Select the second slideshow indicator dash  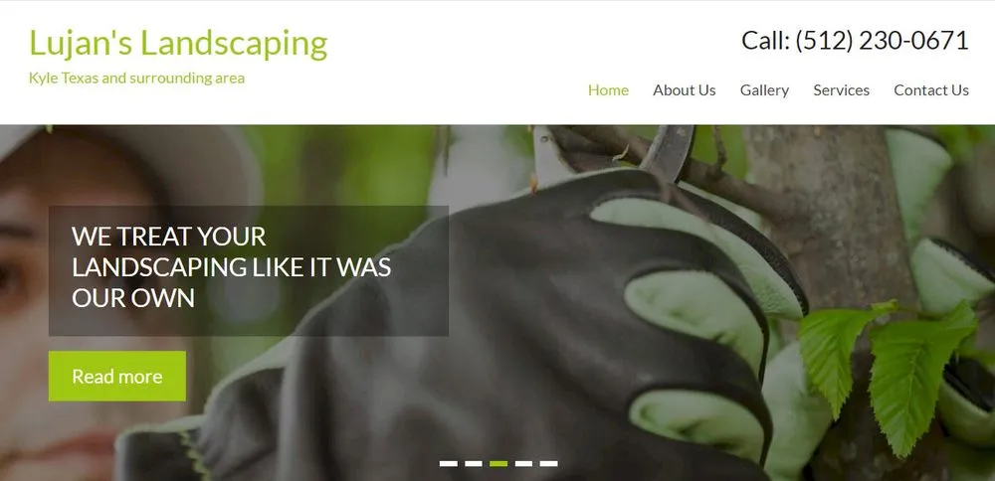tap(474, 463)
